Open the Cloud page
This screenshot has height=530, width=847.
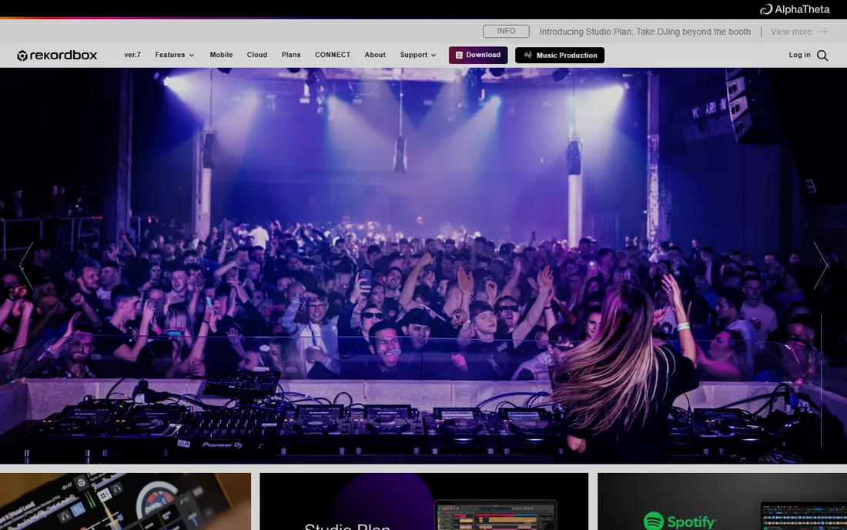tap(257, 55)
